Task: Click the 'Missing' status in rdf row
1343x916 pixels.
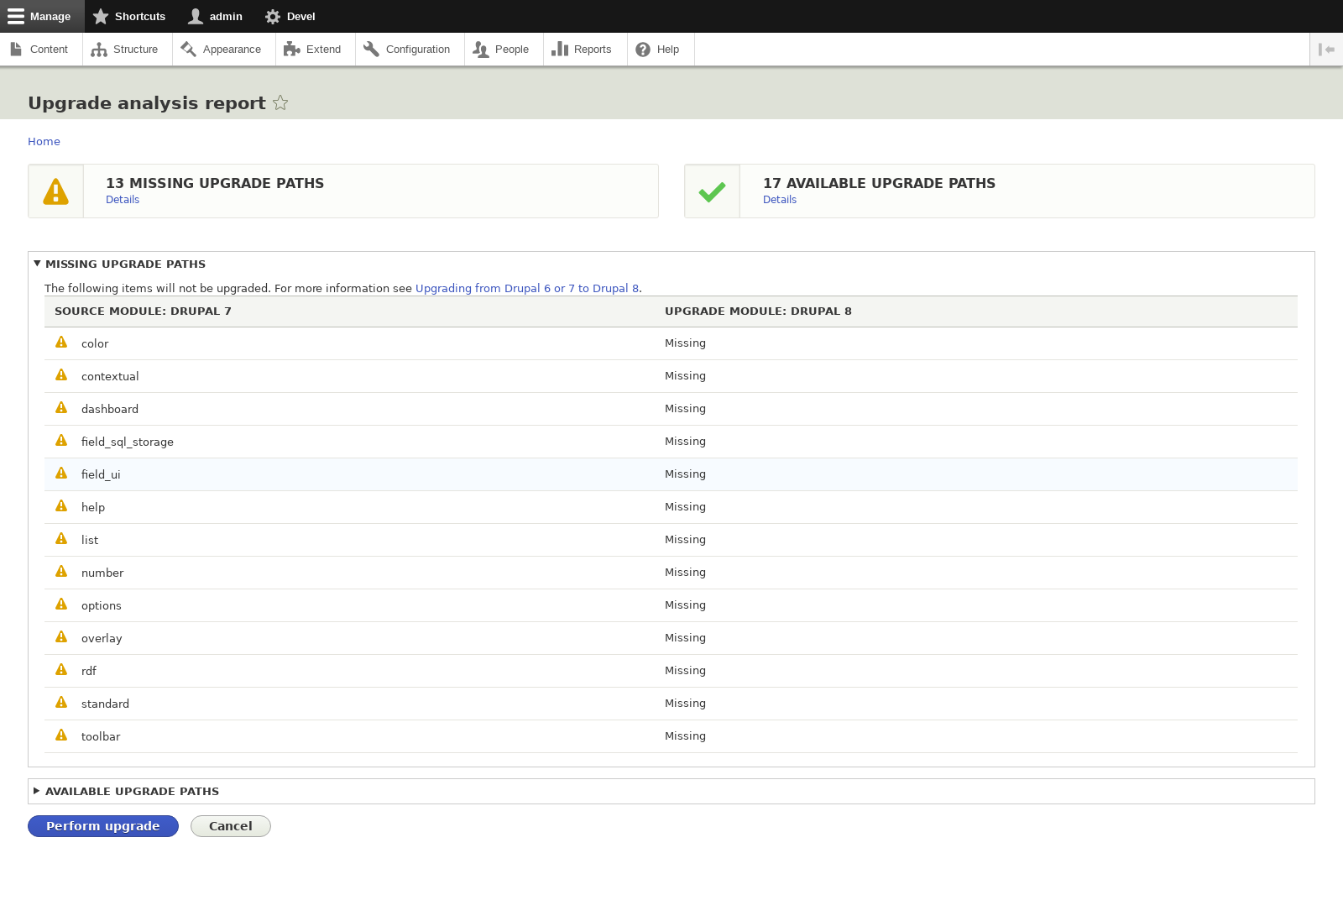Action: tap(685, 671)
